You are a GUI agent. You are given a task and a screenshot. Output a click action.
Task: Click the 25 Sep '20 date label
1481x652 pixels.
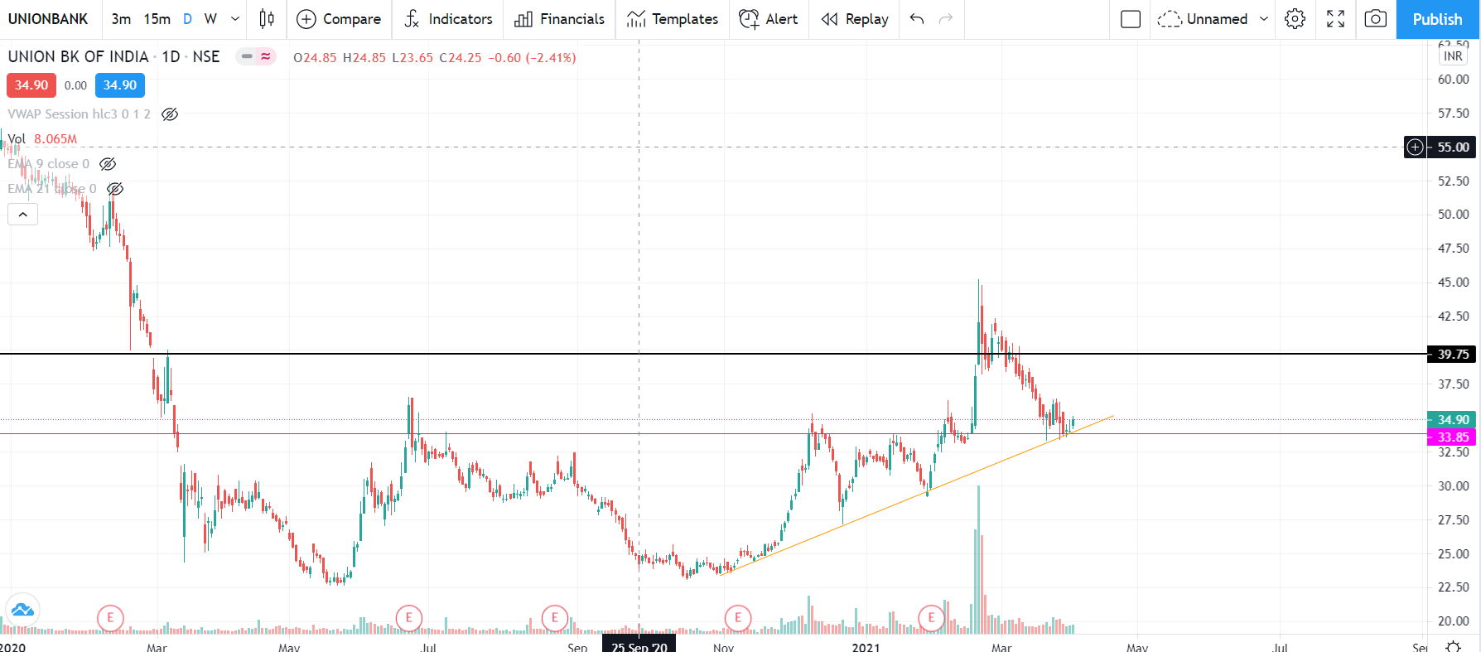(639, 645)
